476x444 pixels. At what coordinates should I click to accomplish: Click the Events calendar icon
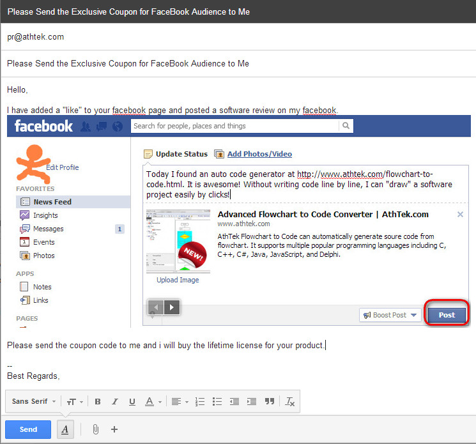pyautogui.click(x=24, y=242)
